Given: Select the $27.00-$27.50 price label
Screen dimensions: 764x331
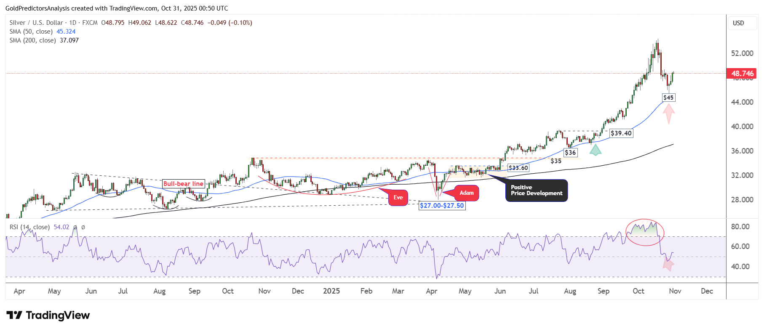Looking at the screenshot, I should (442, 206).
